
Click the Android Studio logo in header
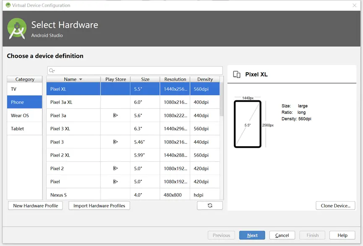(x=17, y=29)
